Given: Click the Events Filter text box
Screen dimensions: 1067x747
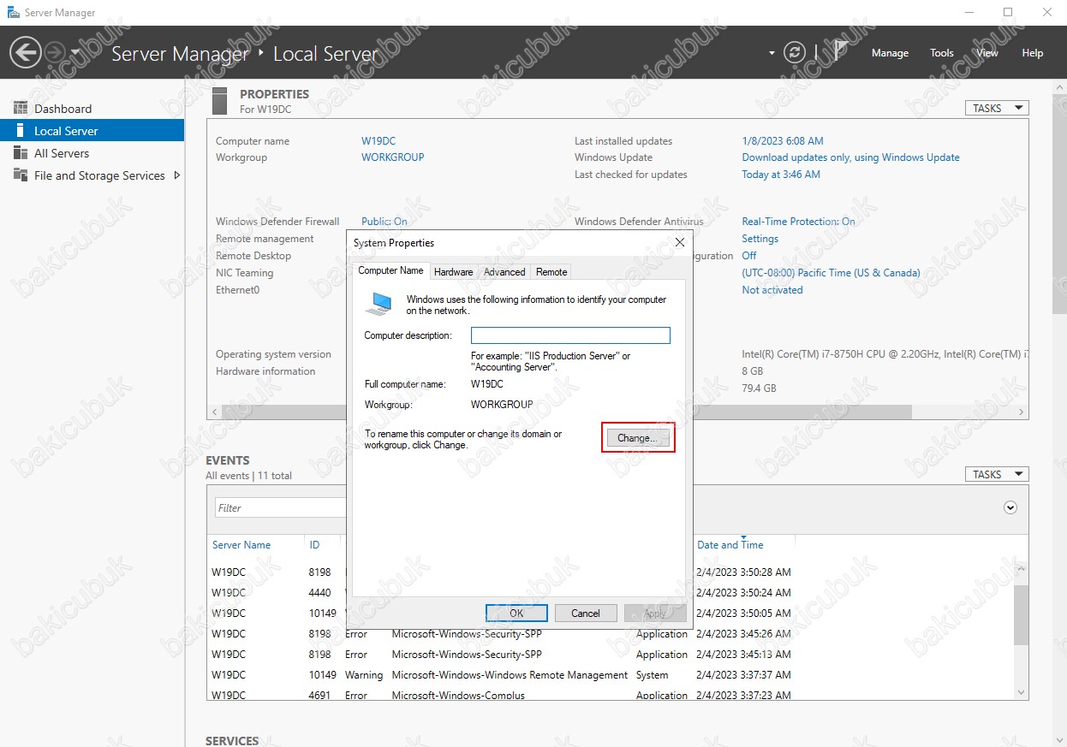Looking at the screenshot, I should [x=280, y=507].
